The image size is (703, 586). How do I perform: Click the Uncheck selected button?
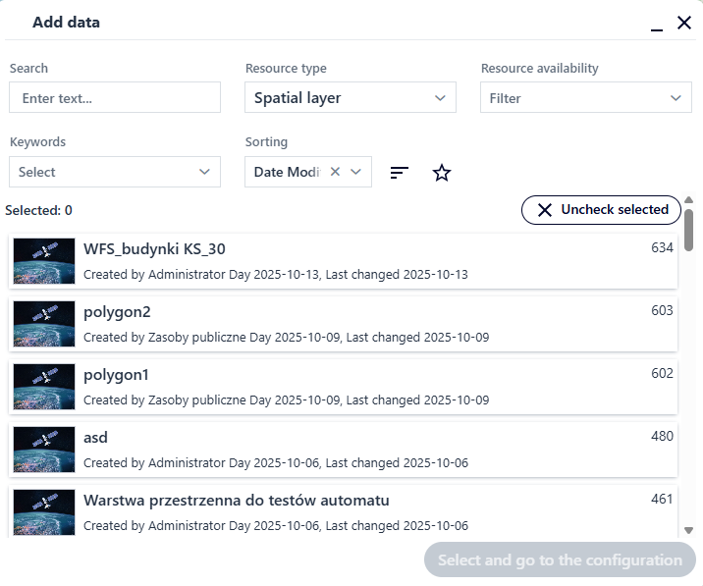point(601,210)
